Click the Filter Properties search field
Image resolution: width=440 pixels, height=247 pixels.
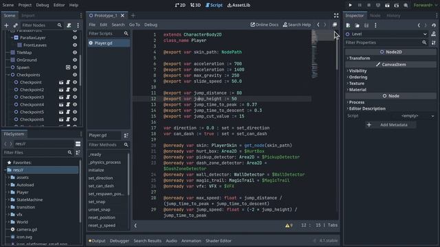click(386, 43)
